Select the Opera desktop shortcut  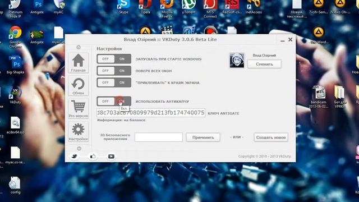[145, 7]
